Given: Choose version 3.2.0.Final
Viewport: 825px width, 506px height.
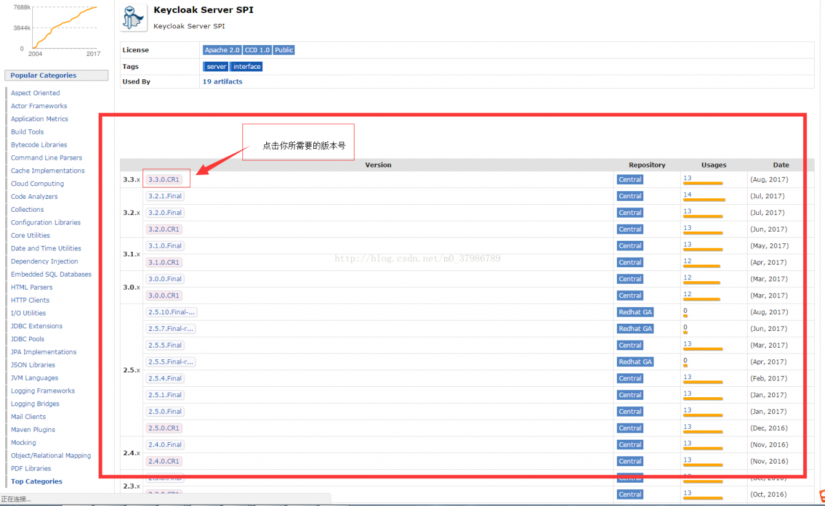Looking at the screenshot, I should pos(165,212).
